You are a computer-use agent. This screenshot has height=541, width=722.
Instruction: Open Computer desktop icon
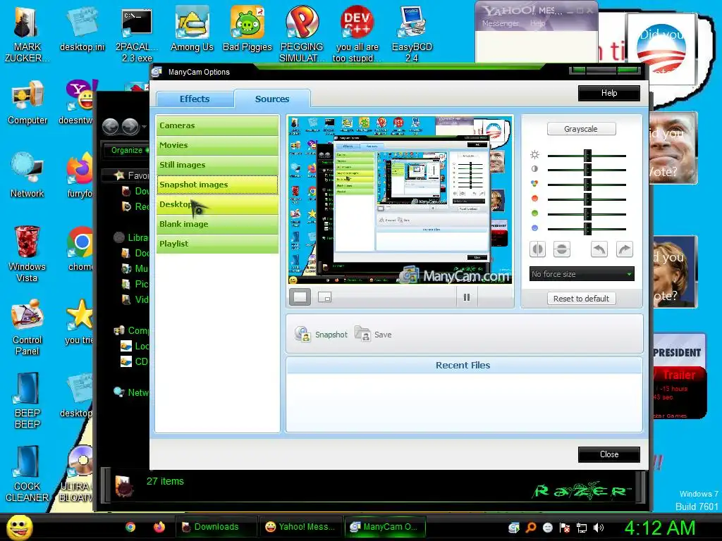click(x=27, y=103)
